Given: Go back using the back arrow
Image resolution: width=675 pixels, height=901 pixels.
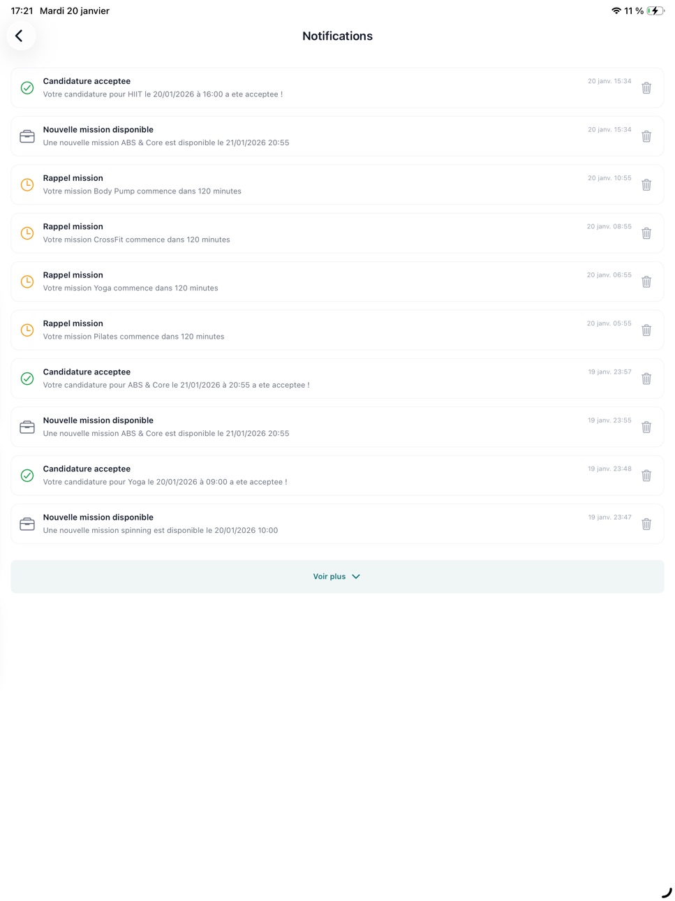Looking at the screenshot, I should pyautogui.click(x=20, y=36).
